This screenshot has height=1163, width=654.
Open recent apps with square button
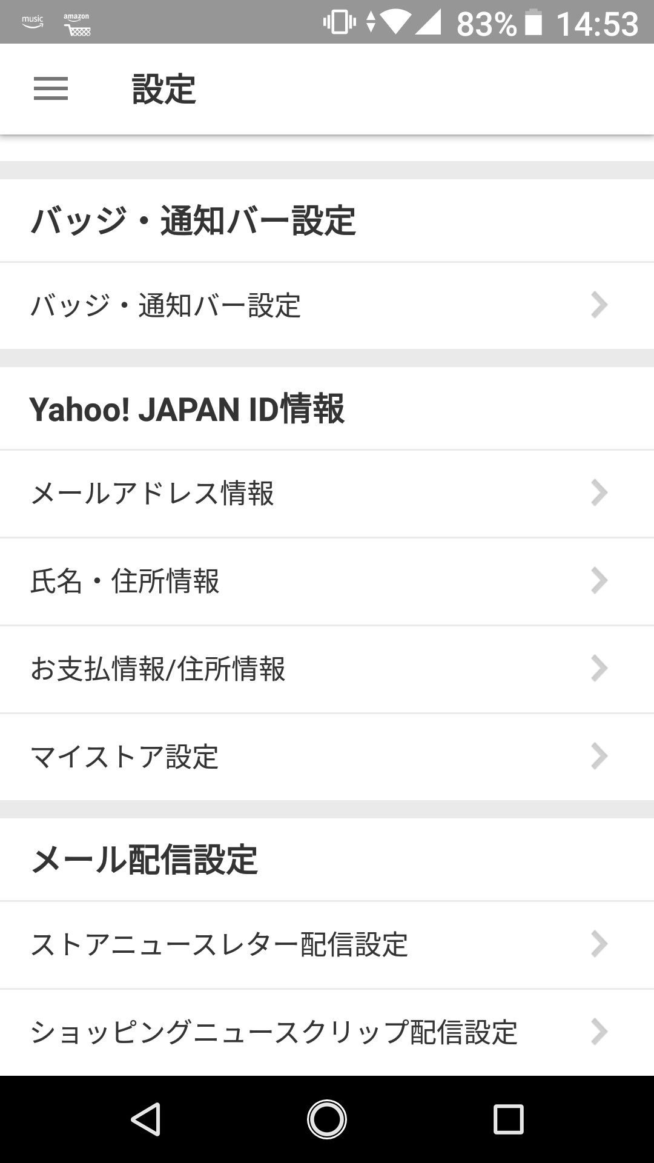coord(508,1119)
